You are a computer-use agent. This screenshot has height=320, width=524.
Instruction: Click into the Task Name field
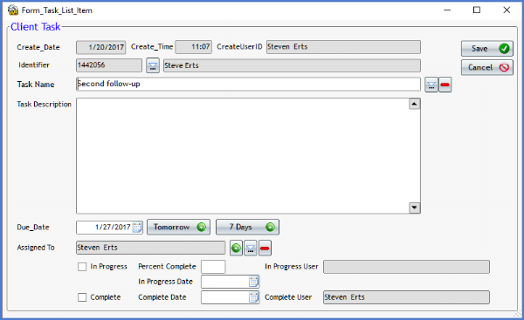pos(248,84)
